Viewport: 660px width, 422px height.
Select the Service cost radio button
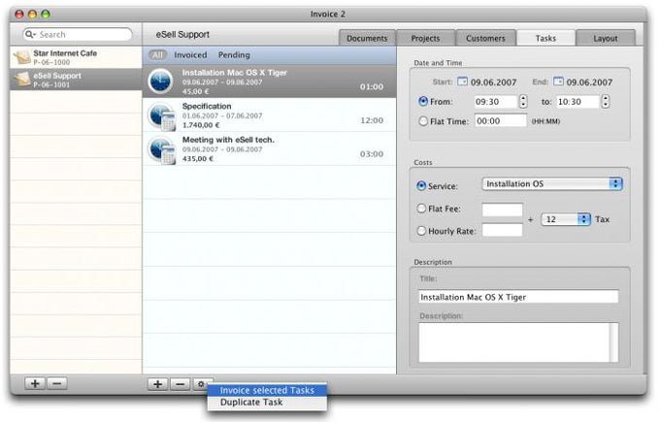(421, 186)
